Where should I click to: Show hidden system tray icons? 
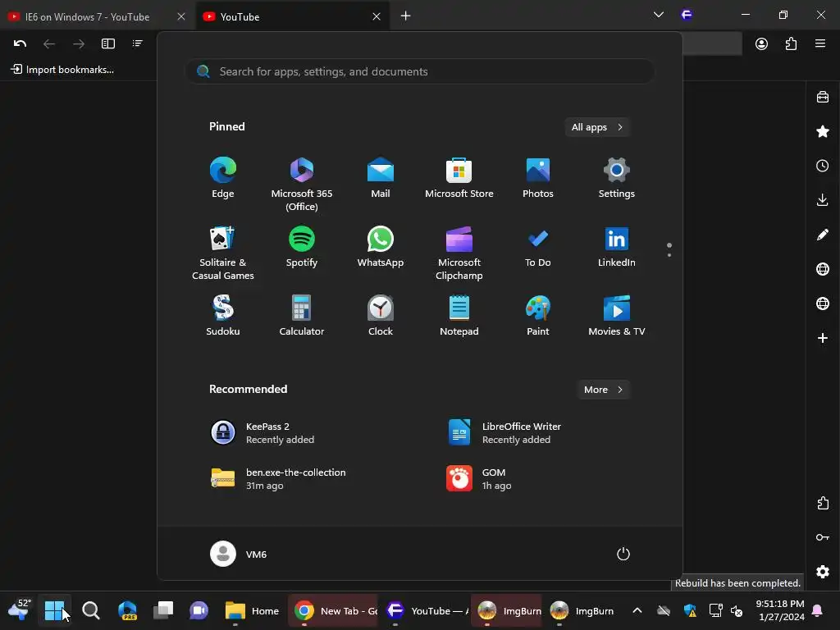(x=637, y=610)
